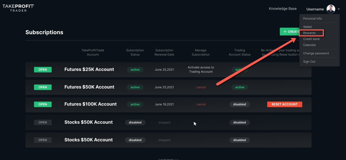
Task: Select Calendar in the user menu
Action: pos(310,45)
